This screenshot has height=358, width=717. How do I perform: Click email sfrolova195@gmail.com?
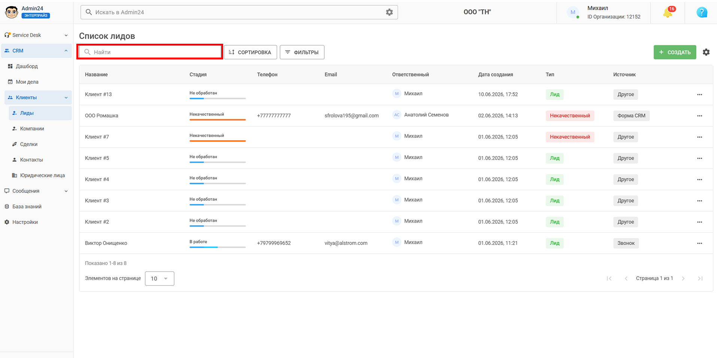click(352, 116)
